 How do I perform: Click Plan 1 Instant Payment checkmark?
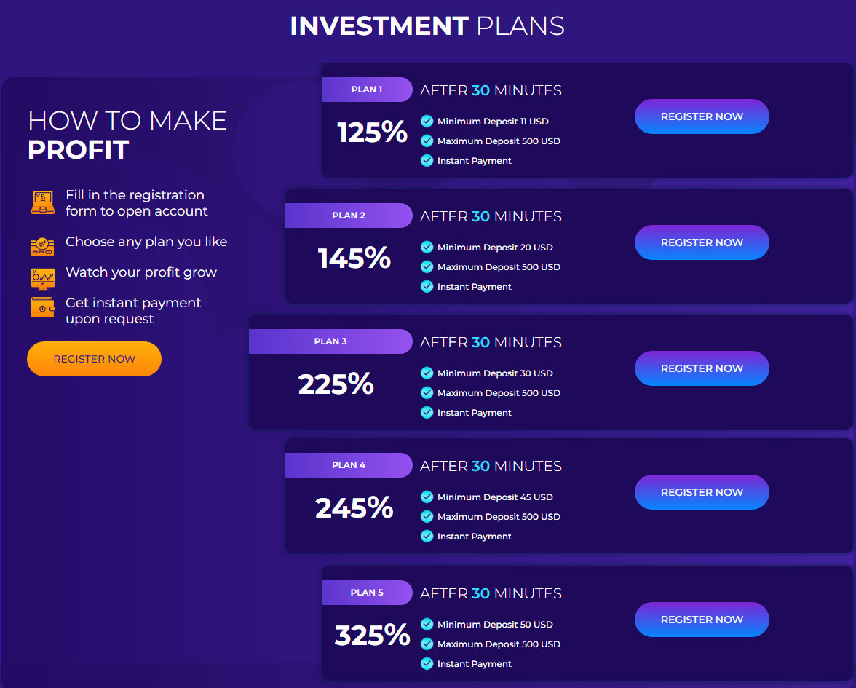pyautogui.click(x=427, y=160)
